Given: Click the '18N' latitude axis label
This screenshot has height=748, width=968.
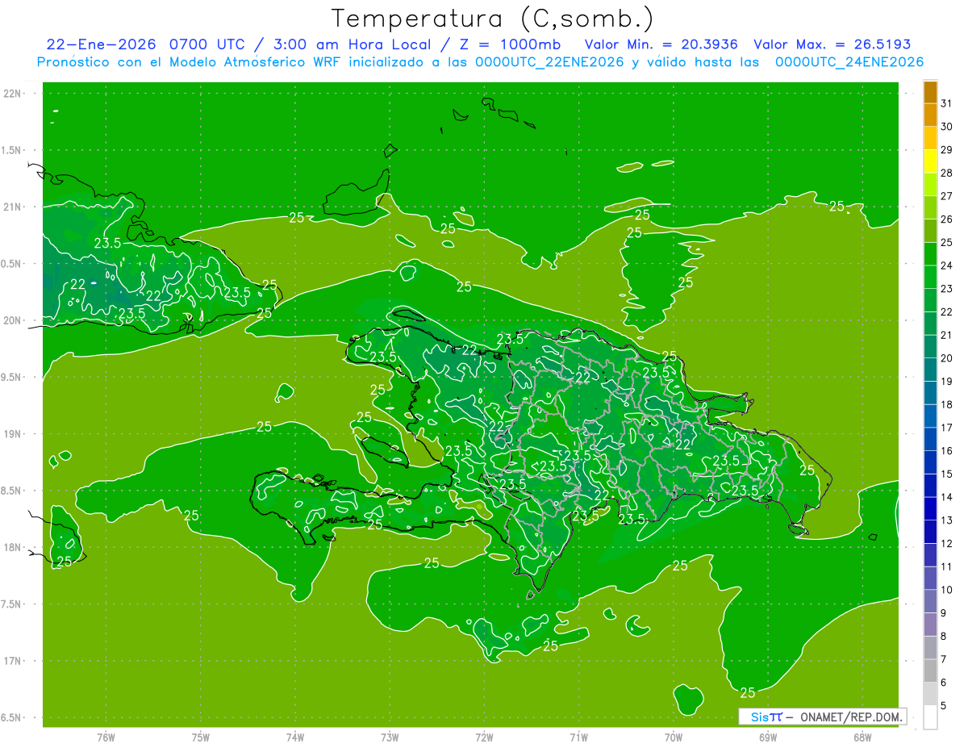Looking at the screenshot, I should click(x=13, y=547).
